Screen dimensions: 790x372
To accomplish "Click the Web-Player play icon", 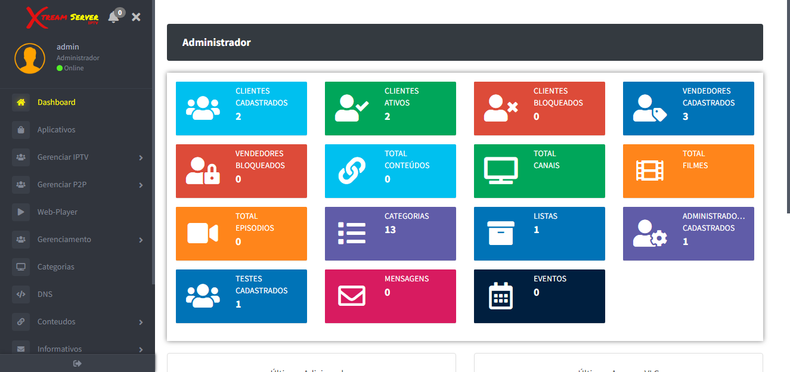I will tap(21, 212).
